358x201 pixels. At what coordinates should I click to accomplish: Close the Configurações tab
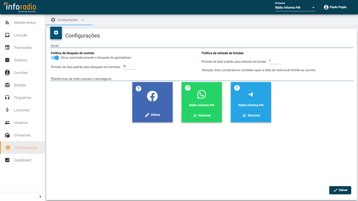82,20
